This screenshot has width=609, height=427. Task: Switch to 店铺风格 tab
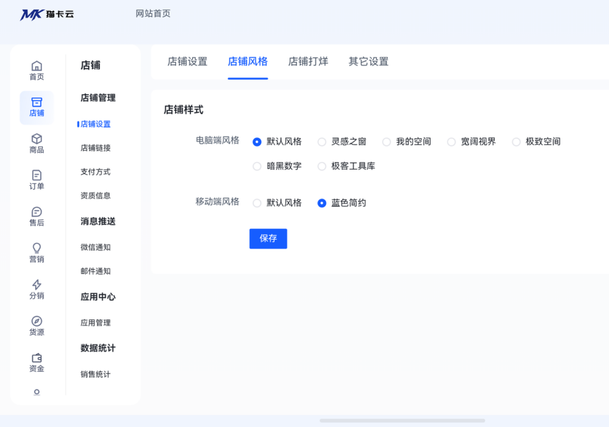[x=248, y=62]
